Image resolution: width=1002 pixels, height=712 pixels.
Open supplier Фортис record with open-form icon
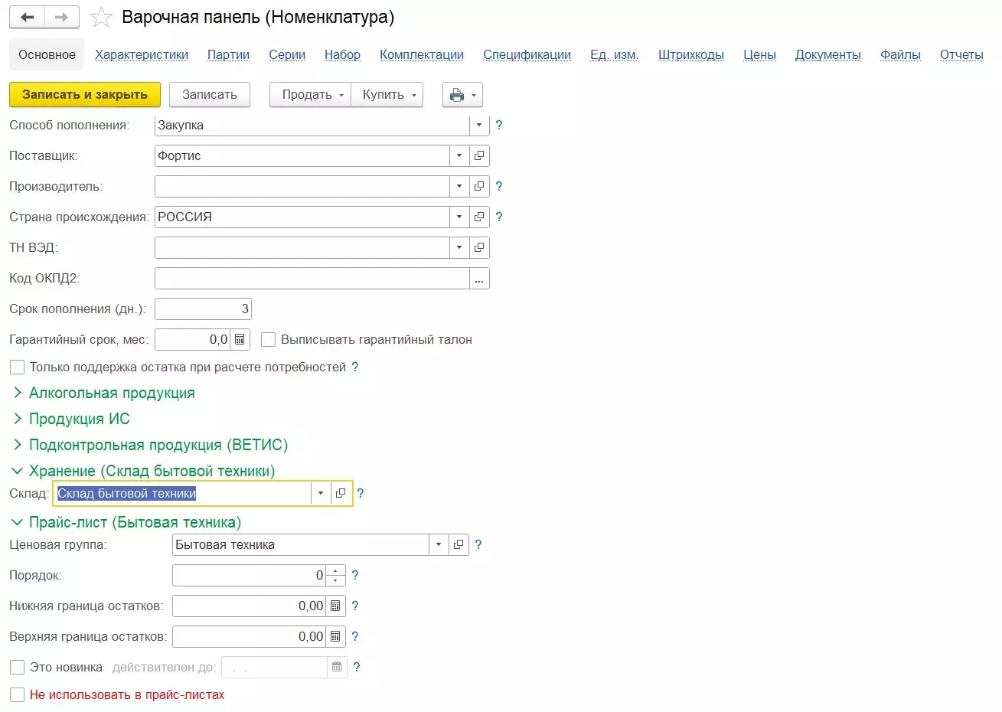pyautogui.click(x=479, y=155)
